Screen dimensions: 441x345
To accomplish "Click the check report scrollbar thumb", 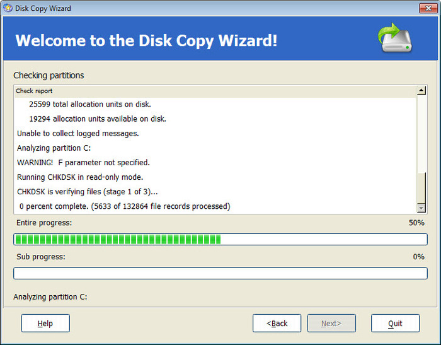I will [421, 187].
